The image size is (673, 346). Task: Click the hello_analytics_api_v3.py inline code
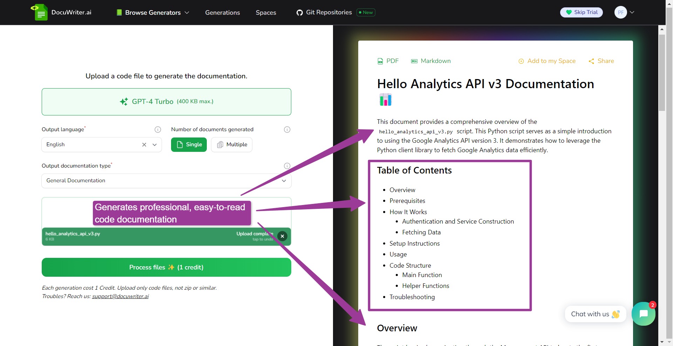click(x=416, y=132)
